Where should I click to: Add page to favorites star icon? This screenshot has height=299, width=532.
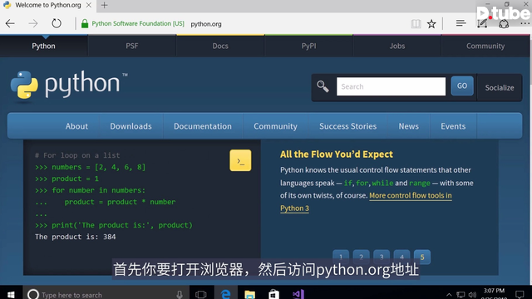(x=431, y=24)
